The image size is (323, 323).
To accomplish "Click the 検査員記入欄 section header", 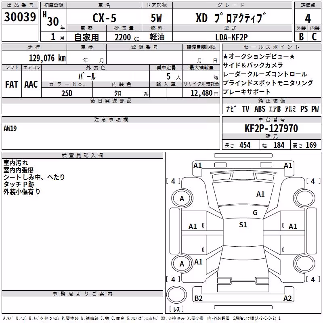I will click(x=82, y=155).
